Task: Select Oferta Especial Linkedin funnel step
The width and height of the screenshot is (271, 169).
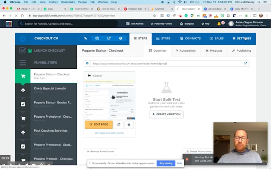Action: [46, 90]
